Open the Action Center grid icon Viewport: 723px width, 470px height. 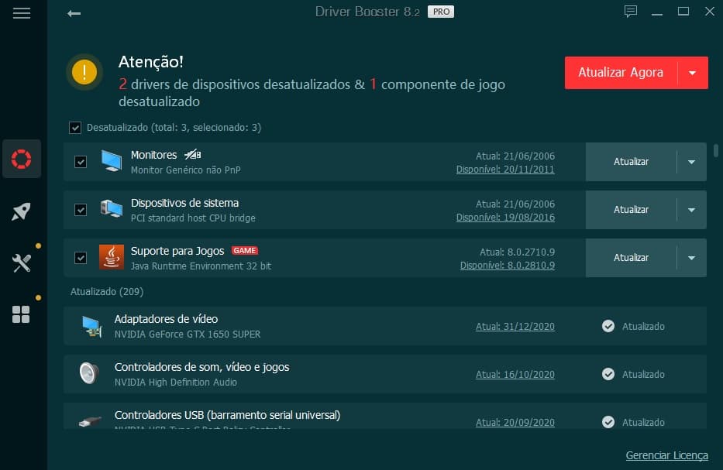pos(21,314)
